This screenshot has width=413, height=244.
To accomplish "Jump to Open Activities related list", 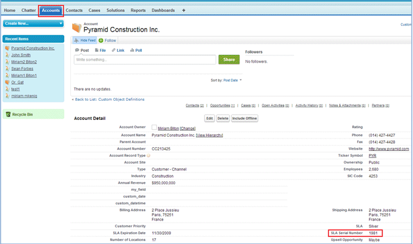I will point(275,106).
